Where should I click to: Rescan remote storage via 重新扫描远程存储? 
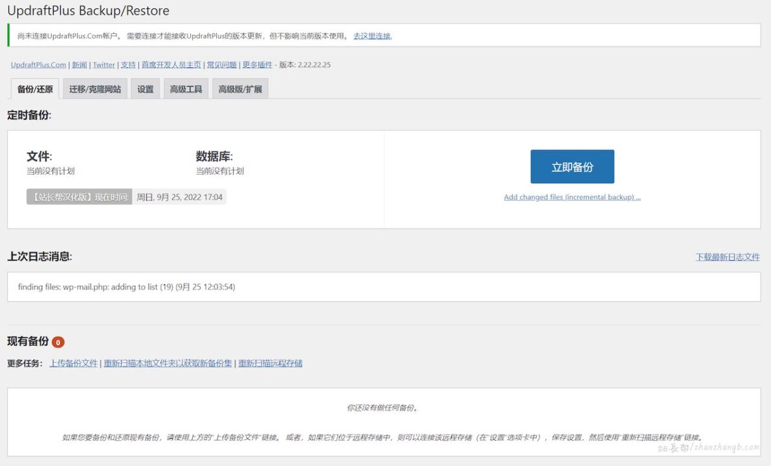pyautogui.click(x=269, y=363)
